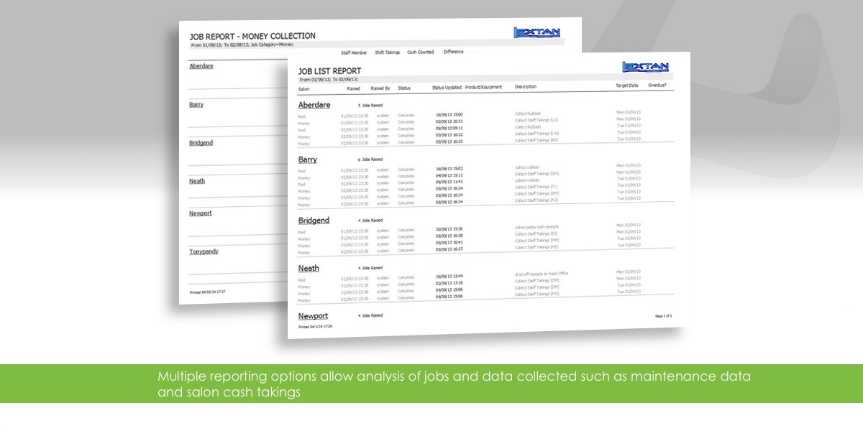
Task: Click the Bridgend heading in Job List Report
Action: click(x=314, y=221)
